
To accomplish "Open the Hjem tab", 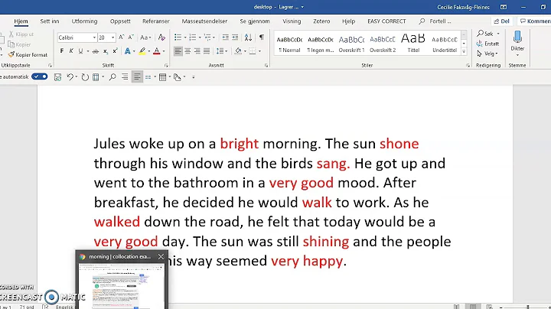I will tap(21, 21).
